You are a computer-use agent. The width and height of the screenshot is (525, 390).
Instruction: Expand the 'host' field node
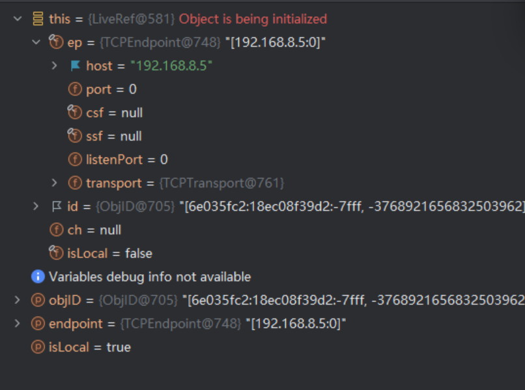[55, 66]
